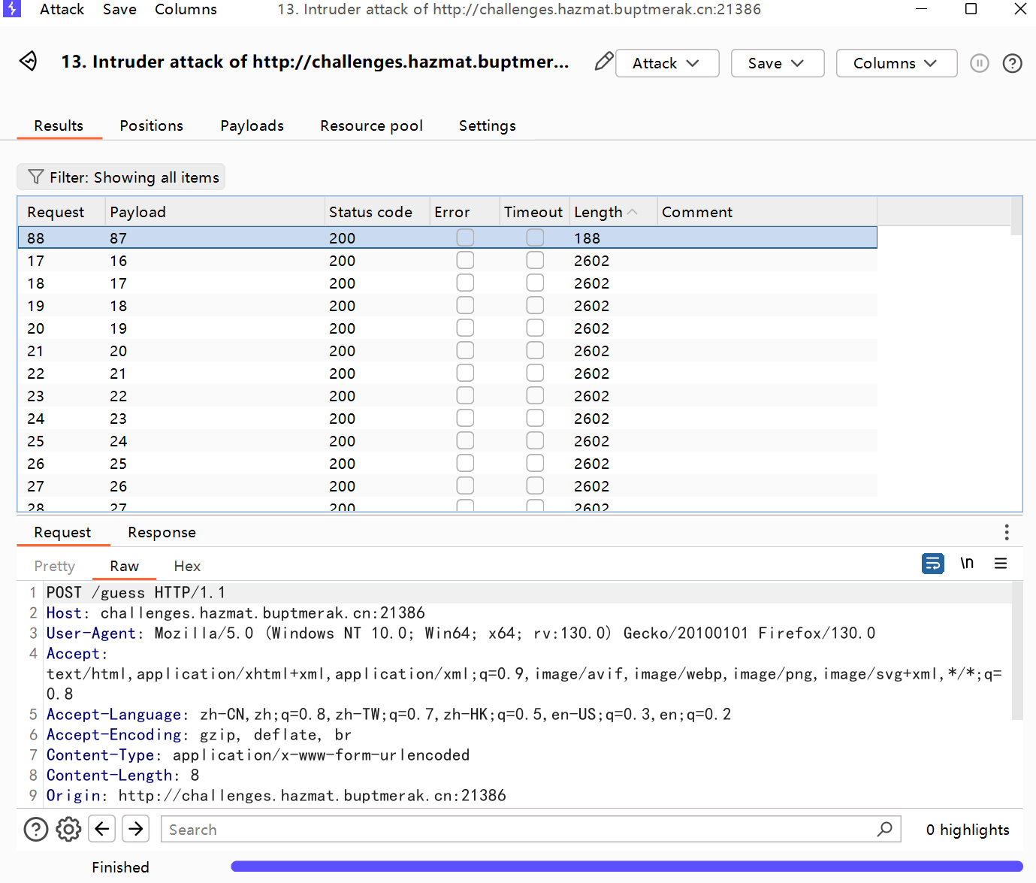Image resolution: width=1036 pixels, height=883 pixels.
Task: Open the Columns dropdown button
Action: (x=896, y=63)
